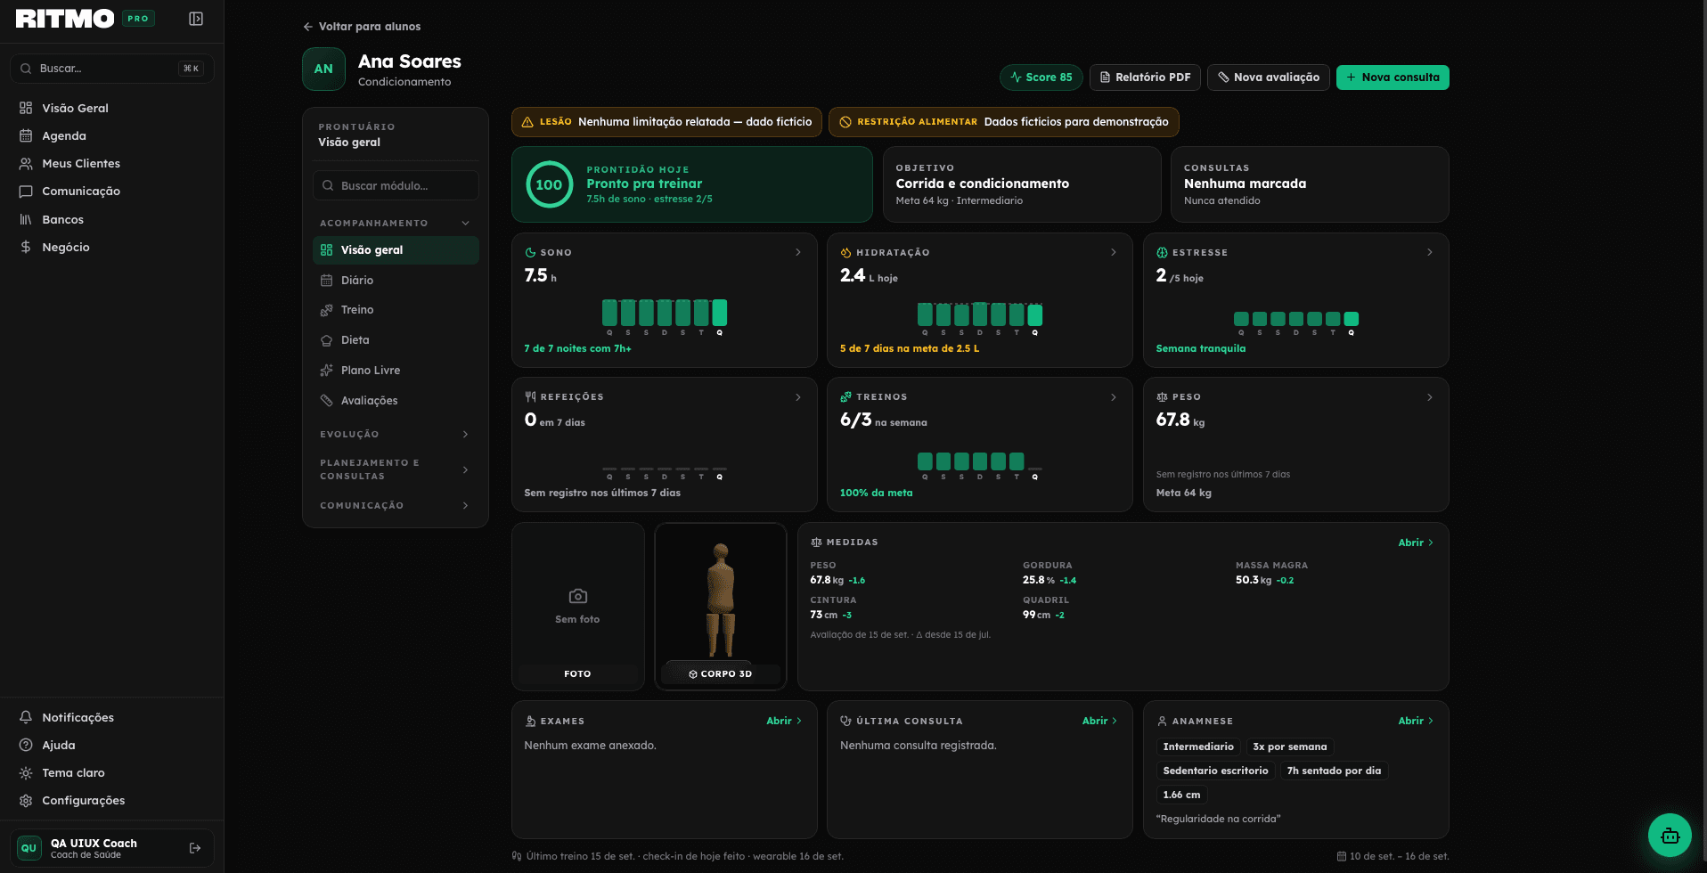Click the Nova consulta button
1707x873 pixels.
point(1393,78)
